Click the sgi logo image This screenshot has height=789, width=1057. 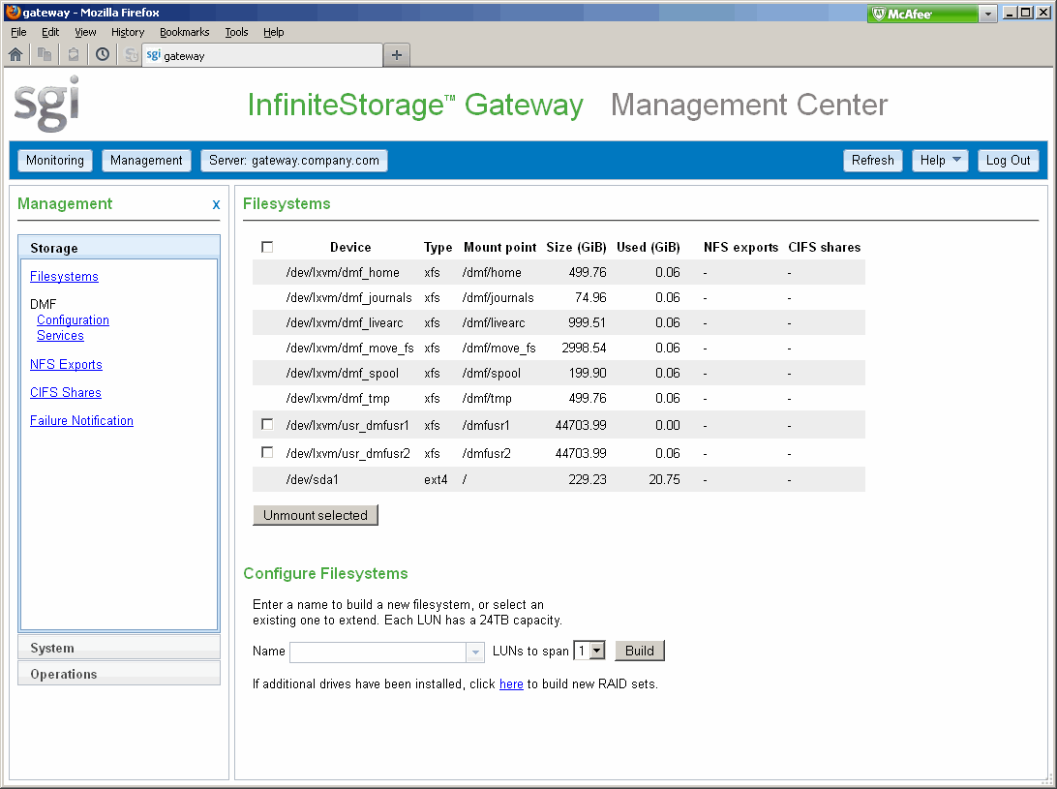point(46,104)
